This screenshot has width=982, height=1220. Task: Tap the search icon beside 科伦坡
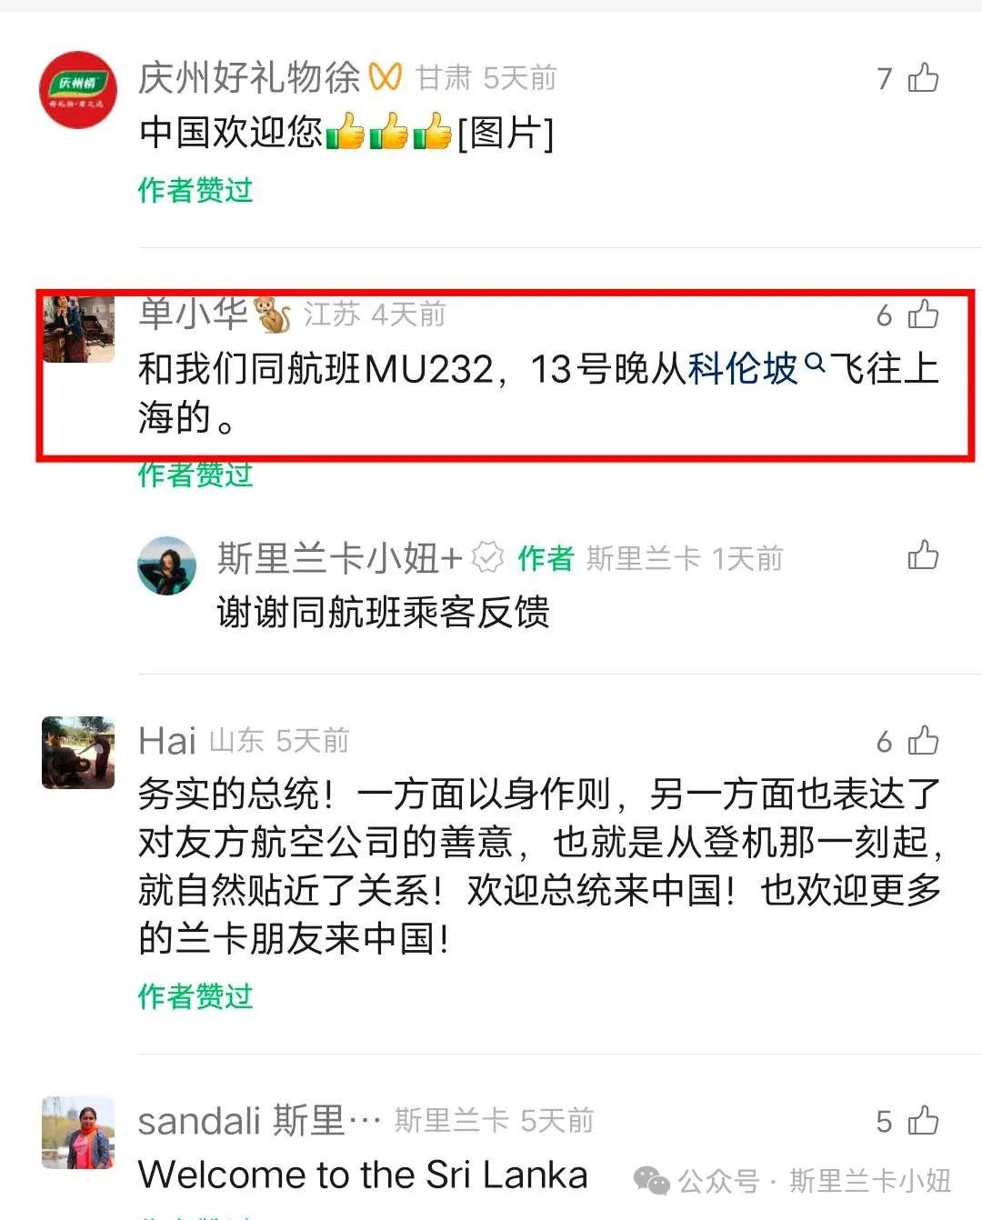coord(815,364)
